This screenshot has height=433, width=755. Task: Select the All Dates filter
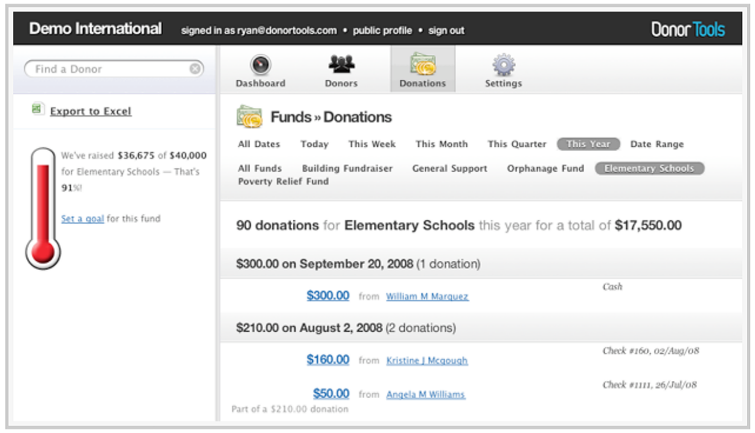point(259,144)
